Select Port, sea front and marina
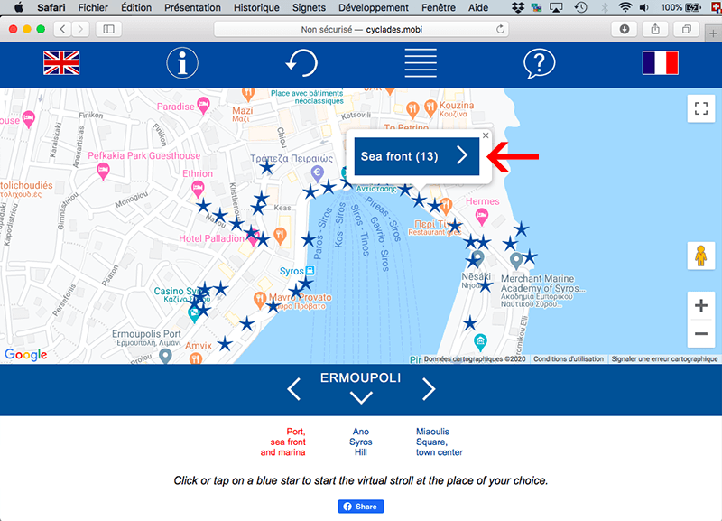The width and height of the screenshot is (722, 521). (x=282, y=442)
